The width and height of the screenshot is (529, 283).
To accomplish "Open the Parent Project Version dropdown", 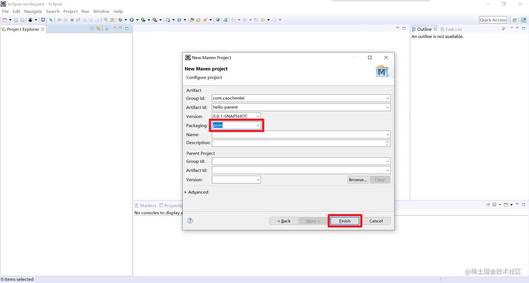I will 258,180.
